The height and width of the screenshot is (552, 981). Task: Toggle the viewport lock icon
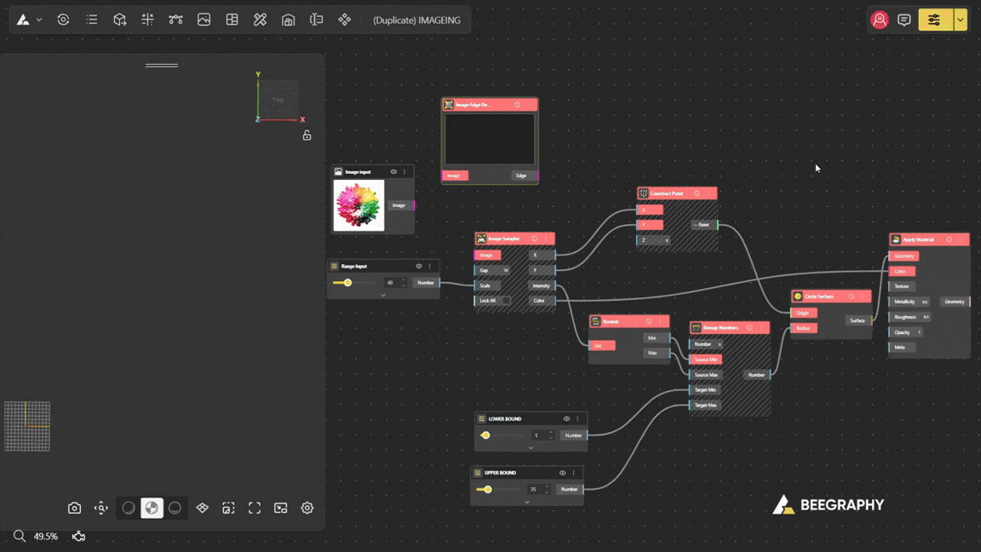coord(307,135)
